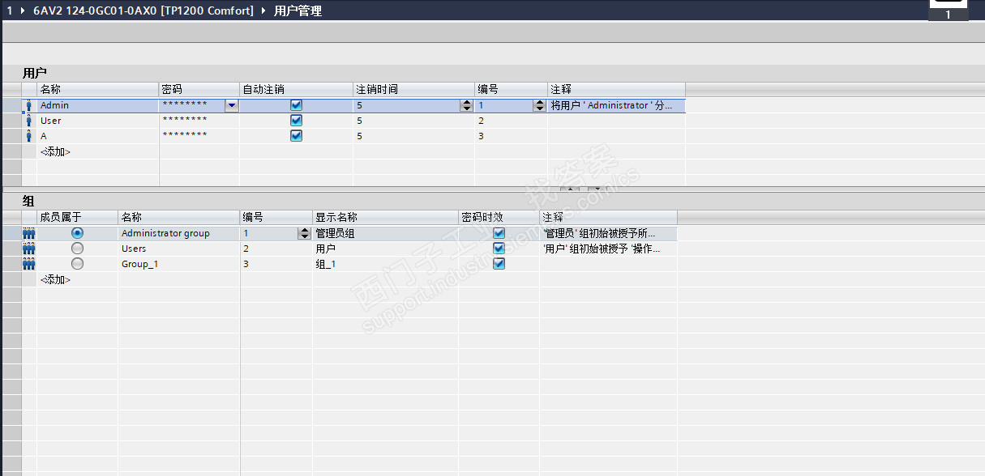Image resolution: width=985 pixels, height=476 pixels.
Task: Toggle auto logoff checkbox for user A
Action: click(296, 136)
